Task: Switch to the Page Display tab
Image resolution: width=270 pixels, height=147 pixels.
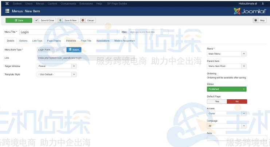Action: [x=54, y=41]
